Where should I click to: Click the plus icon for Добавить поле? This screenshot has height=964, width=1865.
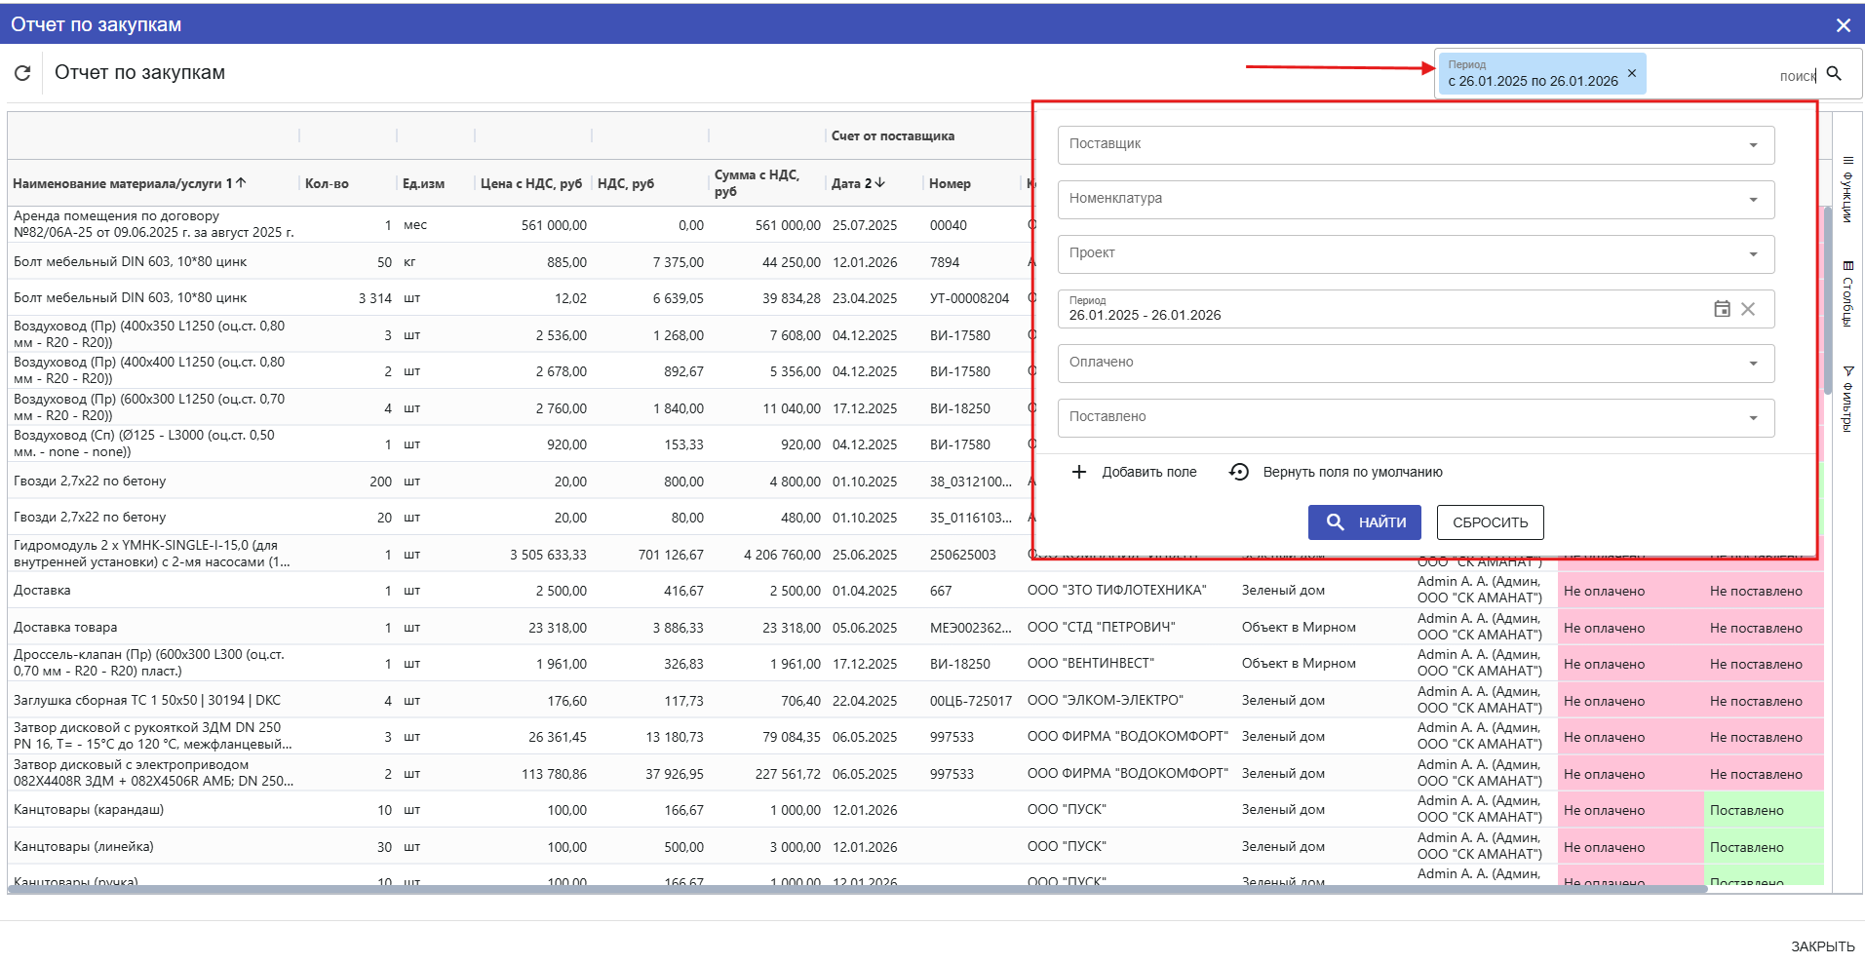[x=1079, y=472]
